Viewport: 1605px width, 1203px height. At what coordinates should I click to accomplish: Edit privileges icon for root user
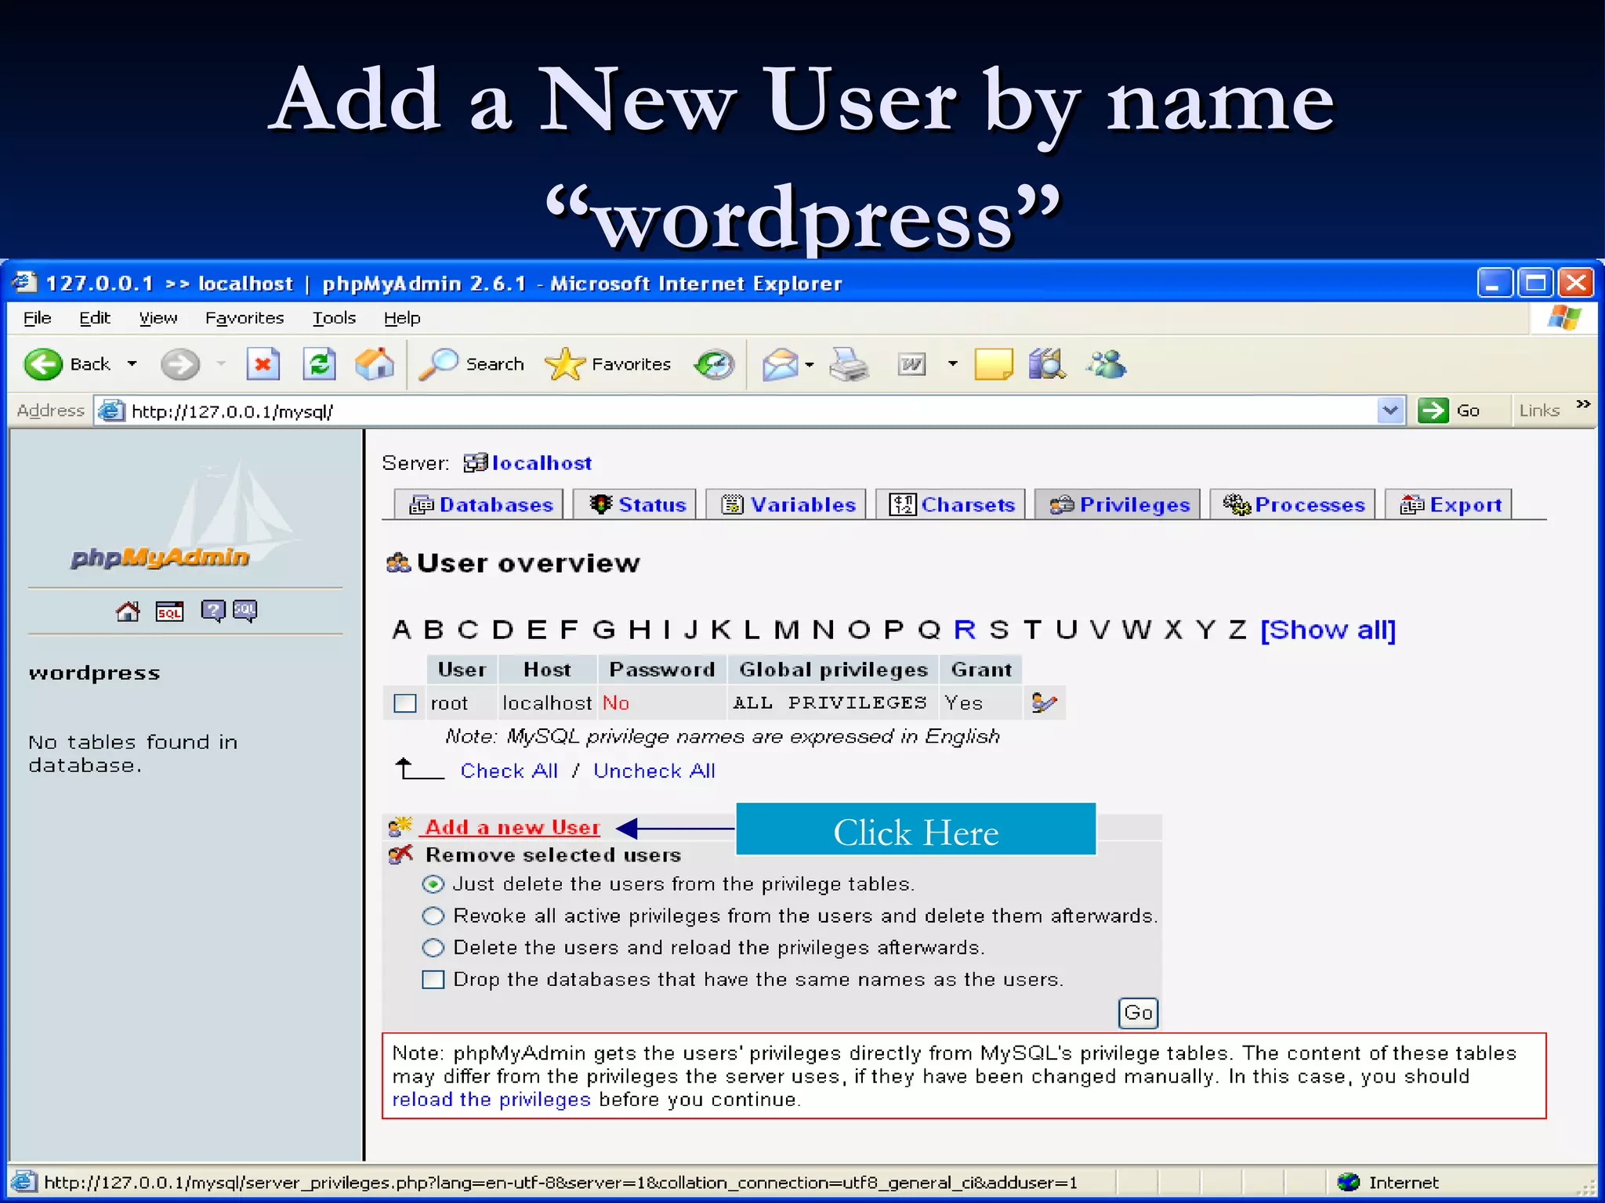(1044, 703)
